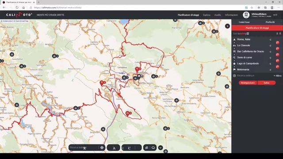Viewport: 283px width, 159px height.
Task: Click the C icon next to Lago di Campotosto
Action: click(x=270, y=64)
